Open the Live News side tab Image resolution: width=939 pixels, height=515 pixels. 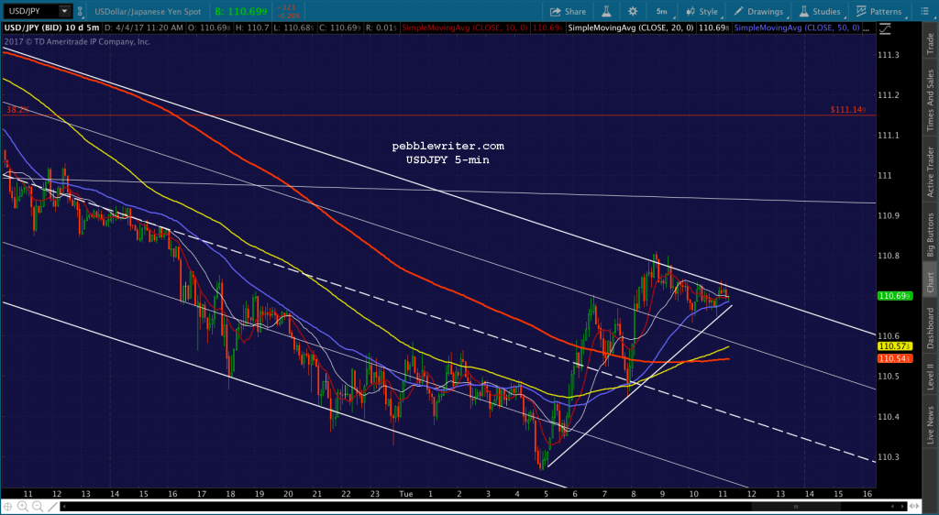point(930,425)
